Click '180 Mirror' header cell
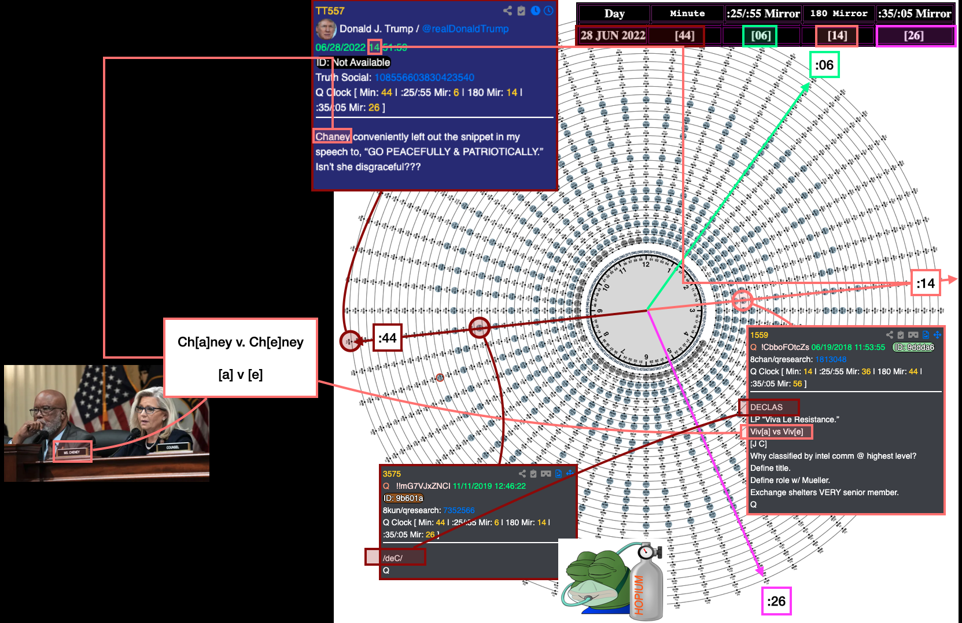The image size is (962, 623). coord(839,13)
